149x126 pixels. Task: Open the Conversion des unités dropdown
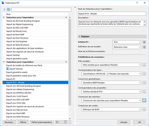click(x=111, y=109)
